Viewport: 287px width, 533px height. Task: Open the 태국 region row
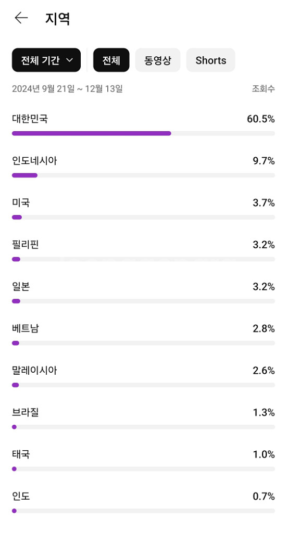click(144, 460)
